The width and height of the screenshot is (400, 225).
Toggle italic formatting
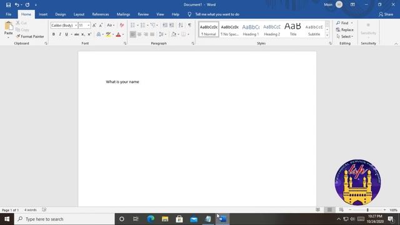(60, 34)
